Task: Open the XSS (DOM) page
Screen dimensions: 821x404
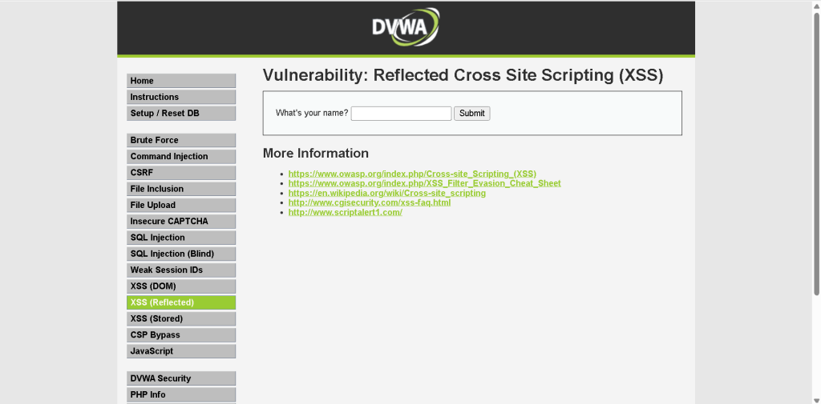Action: [181, 286]
